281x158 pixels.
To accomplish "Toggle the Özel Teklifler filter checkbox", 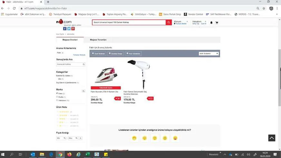I will [x=93, y=53].
